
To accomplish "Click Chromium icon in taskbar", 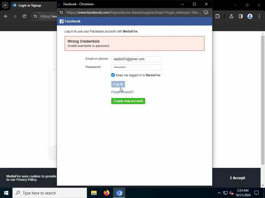I will pos(119,193).
